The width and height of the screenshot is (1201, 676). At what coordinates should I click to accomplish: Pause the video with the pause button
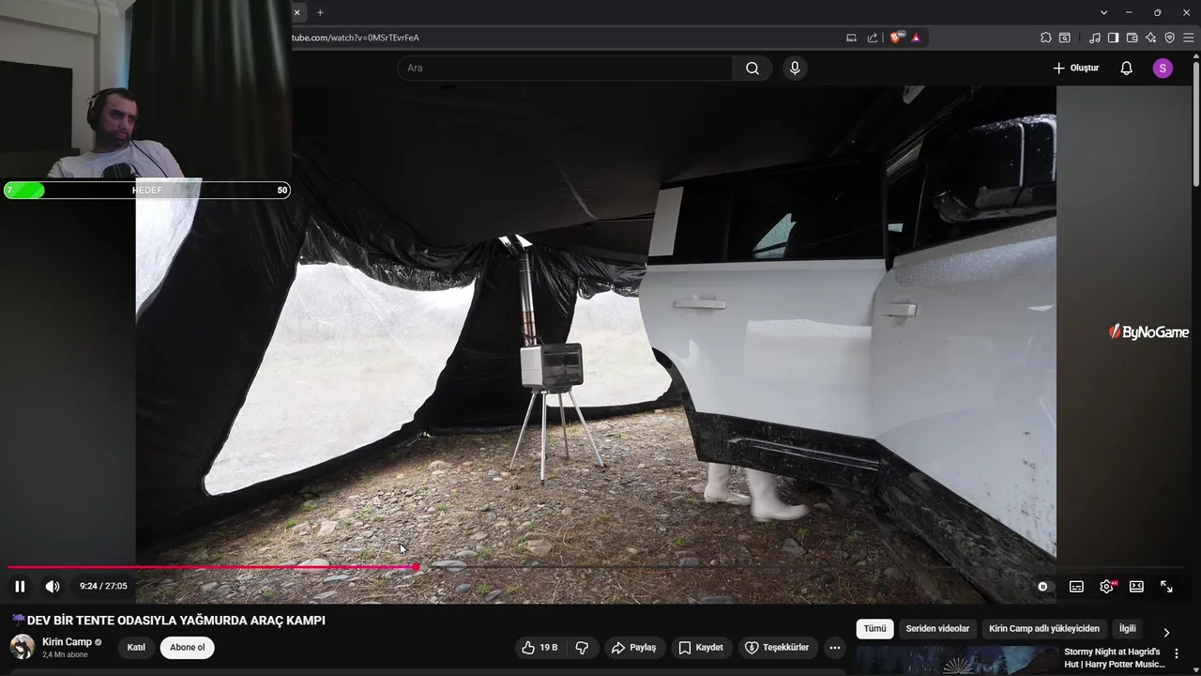(20, 586)
